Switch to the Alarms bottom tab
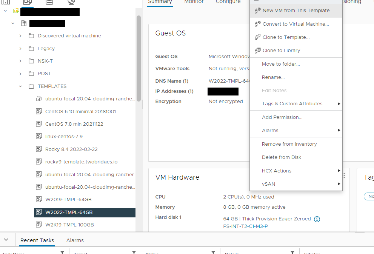374x254 pixels. (75, 240)
